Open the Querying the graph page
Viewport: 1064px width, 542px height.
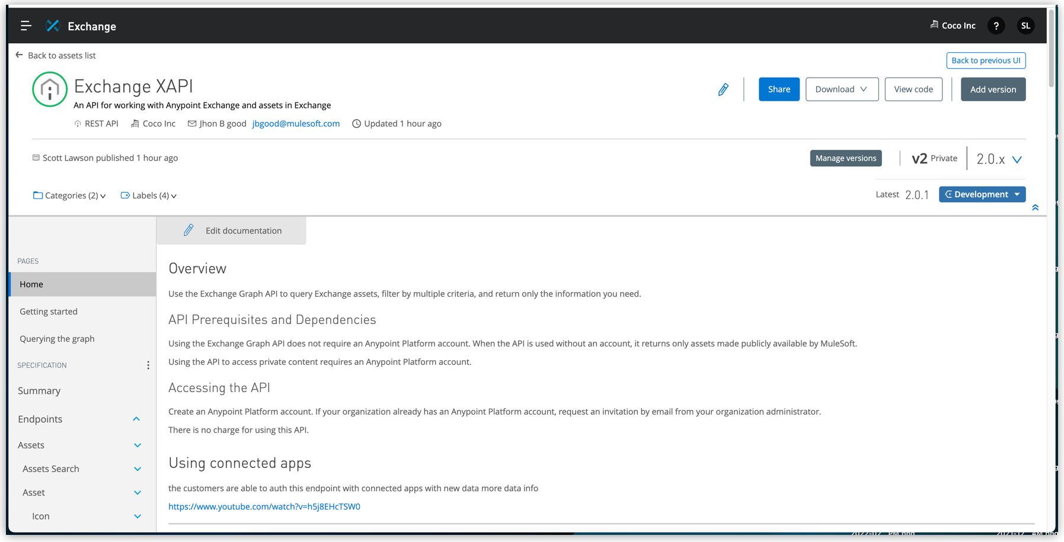coord(57,339)
